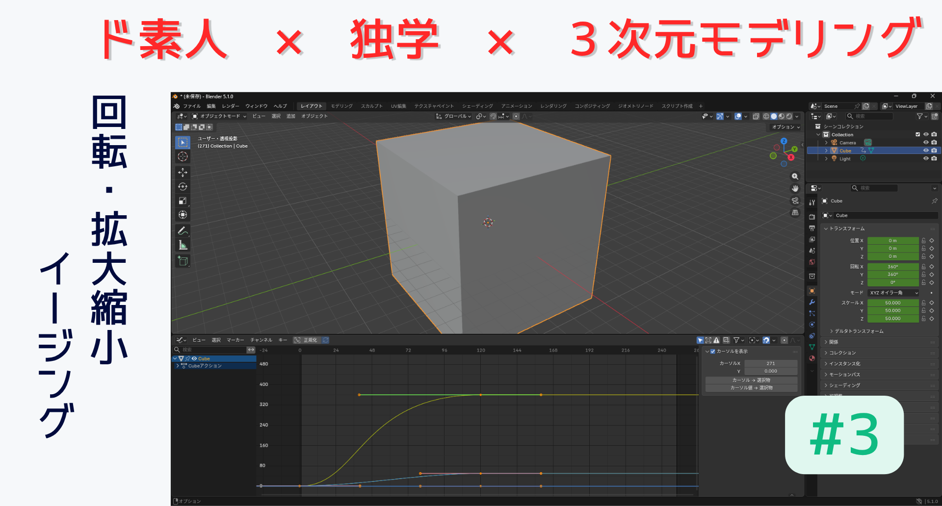
Task: Click the viewport zoom magnifier icon
Action: click(x=795, y=177)
